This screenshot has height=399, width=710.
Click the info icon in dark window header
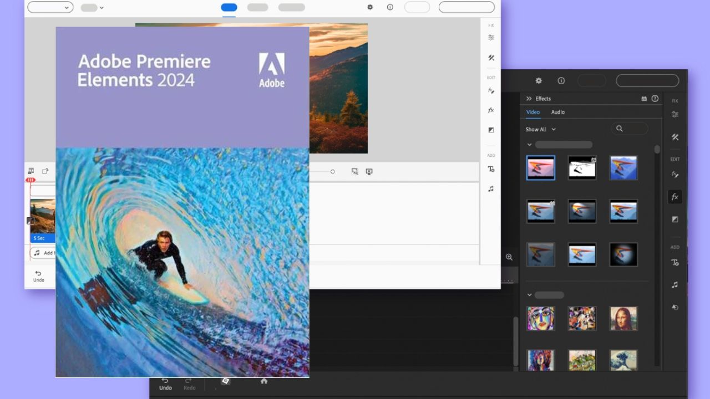(561, 80)
